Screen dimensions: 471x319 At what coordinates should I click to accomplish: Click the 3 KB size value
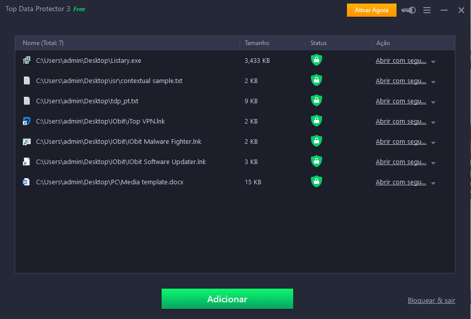(x=251, y=162)
